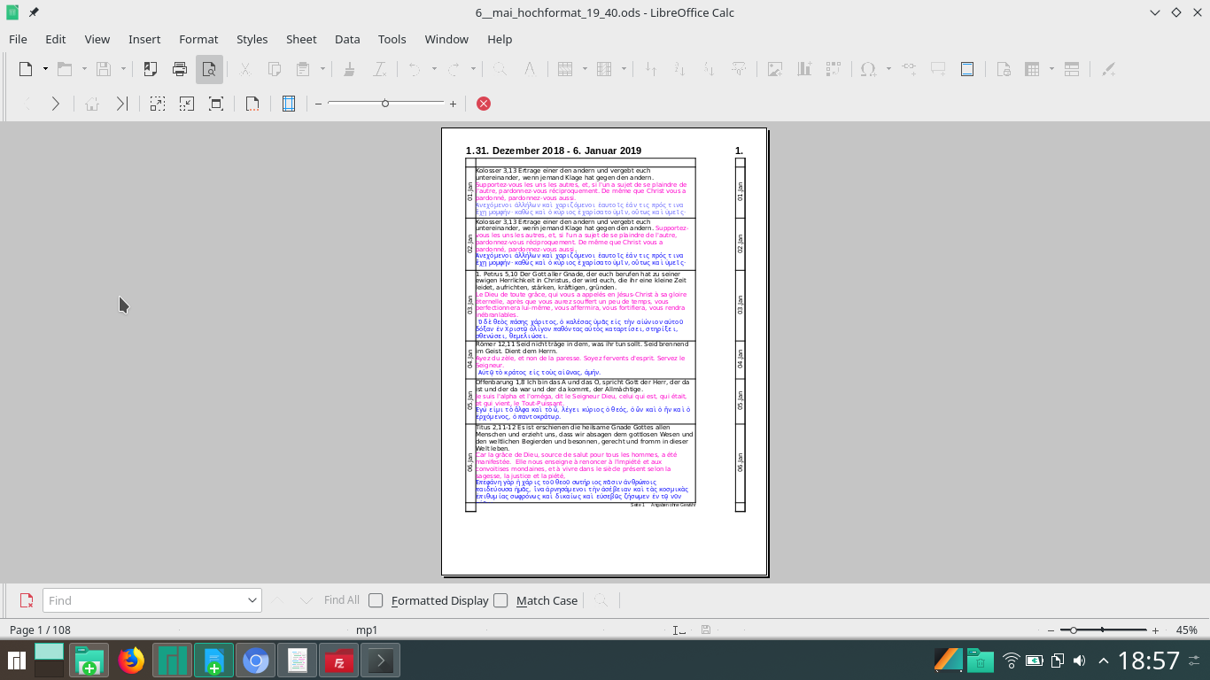Close print preview with red X button
1210x680 pixels.
[x=484, y=104]
